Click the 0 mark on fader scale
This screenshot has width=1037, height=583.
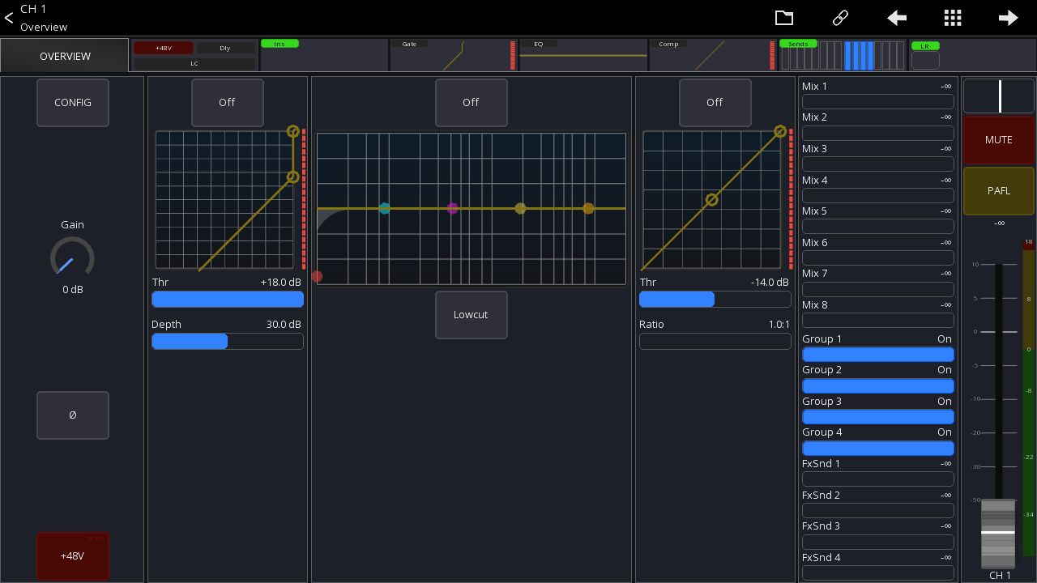coord(977,332)
